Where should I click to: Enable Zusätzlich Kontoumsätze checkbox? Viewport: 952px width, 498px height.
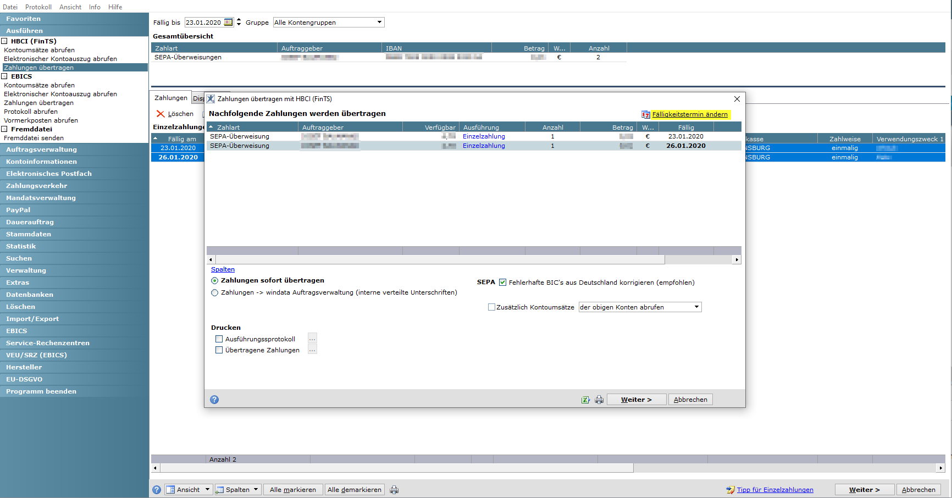tap(491, 307)
